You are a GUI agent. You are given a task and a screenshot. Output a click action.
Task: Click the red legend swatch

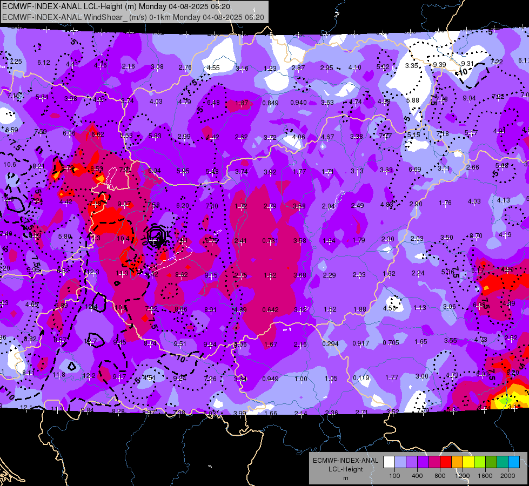[x=446, y=462]
